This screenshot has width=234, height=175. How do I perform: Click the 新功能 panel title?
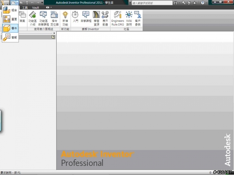pos(65,29)
